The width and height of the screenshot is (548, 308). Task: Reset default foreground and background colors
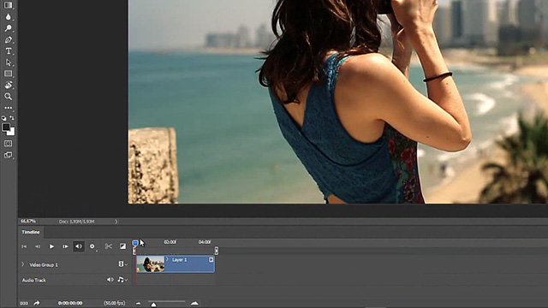[x=3, y=118]
